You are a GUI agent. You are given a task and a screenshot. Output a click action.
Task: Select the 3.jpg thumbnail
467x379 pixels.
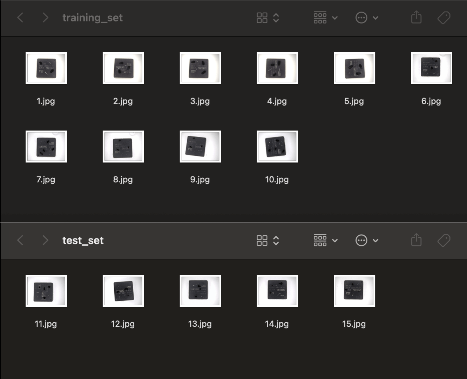(200, 68)
